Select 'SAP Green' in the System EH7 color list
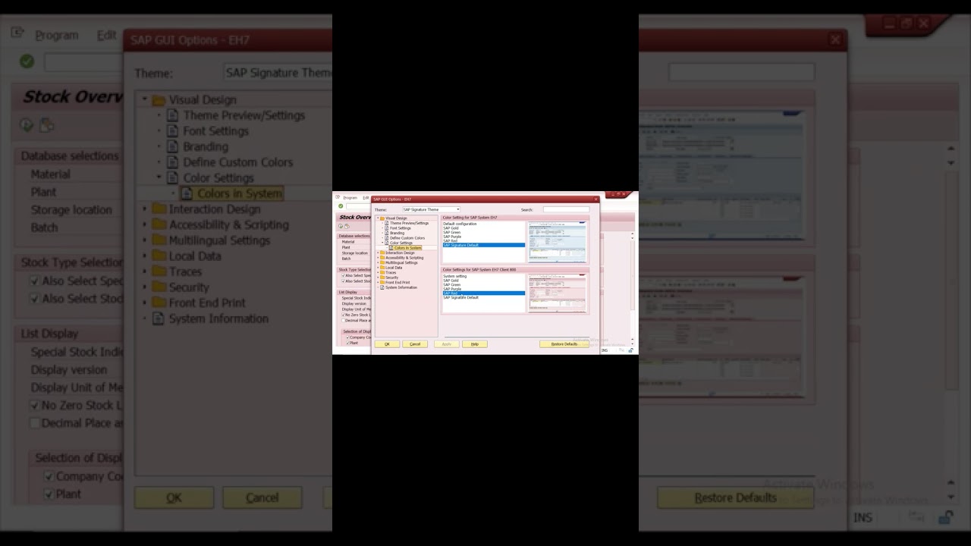Viewport: 971px width, 546px height. pos(484,232)
